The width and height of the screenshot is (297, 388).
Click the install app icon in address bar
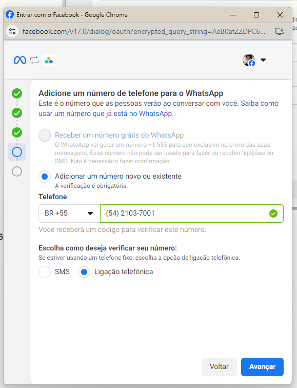coord(280,31)
